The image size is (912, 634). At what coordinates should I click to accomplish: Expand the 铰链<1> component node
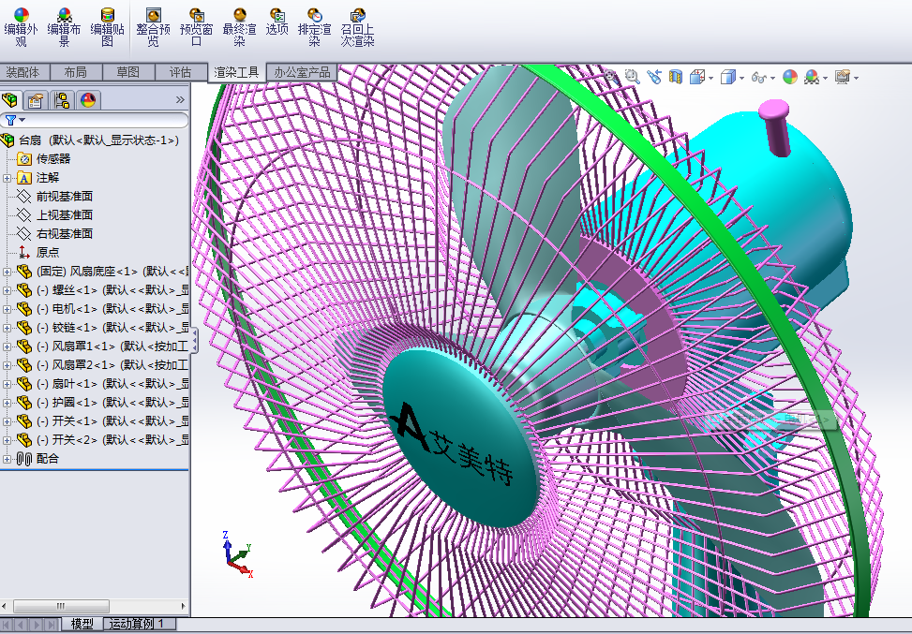click(7, 328)
